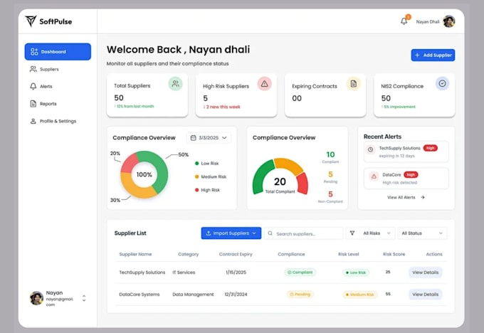
Task: Click the profile avatar in the header
Action: coord(449,21)
